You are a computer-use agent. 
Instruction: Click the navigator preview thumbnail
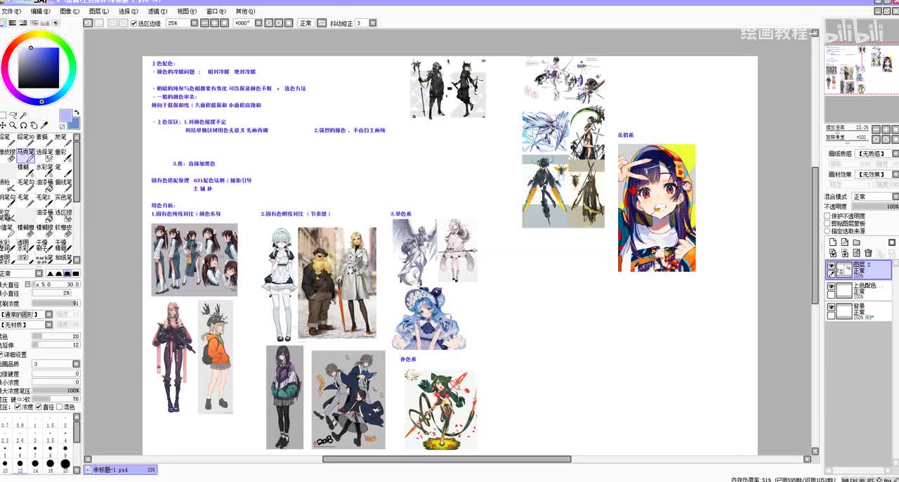click(x=861, y=69)
